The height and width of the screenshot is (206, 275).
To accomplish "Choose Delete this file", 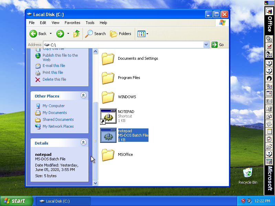I will click(54, 79).
